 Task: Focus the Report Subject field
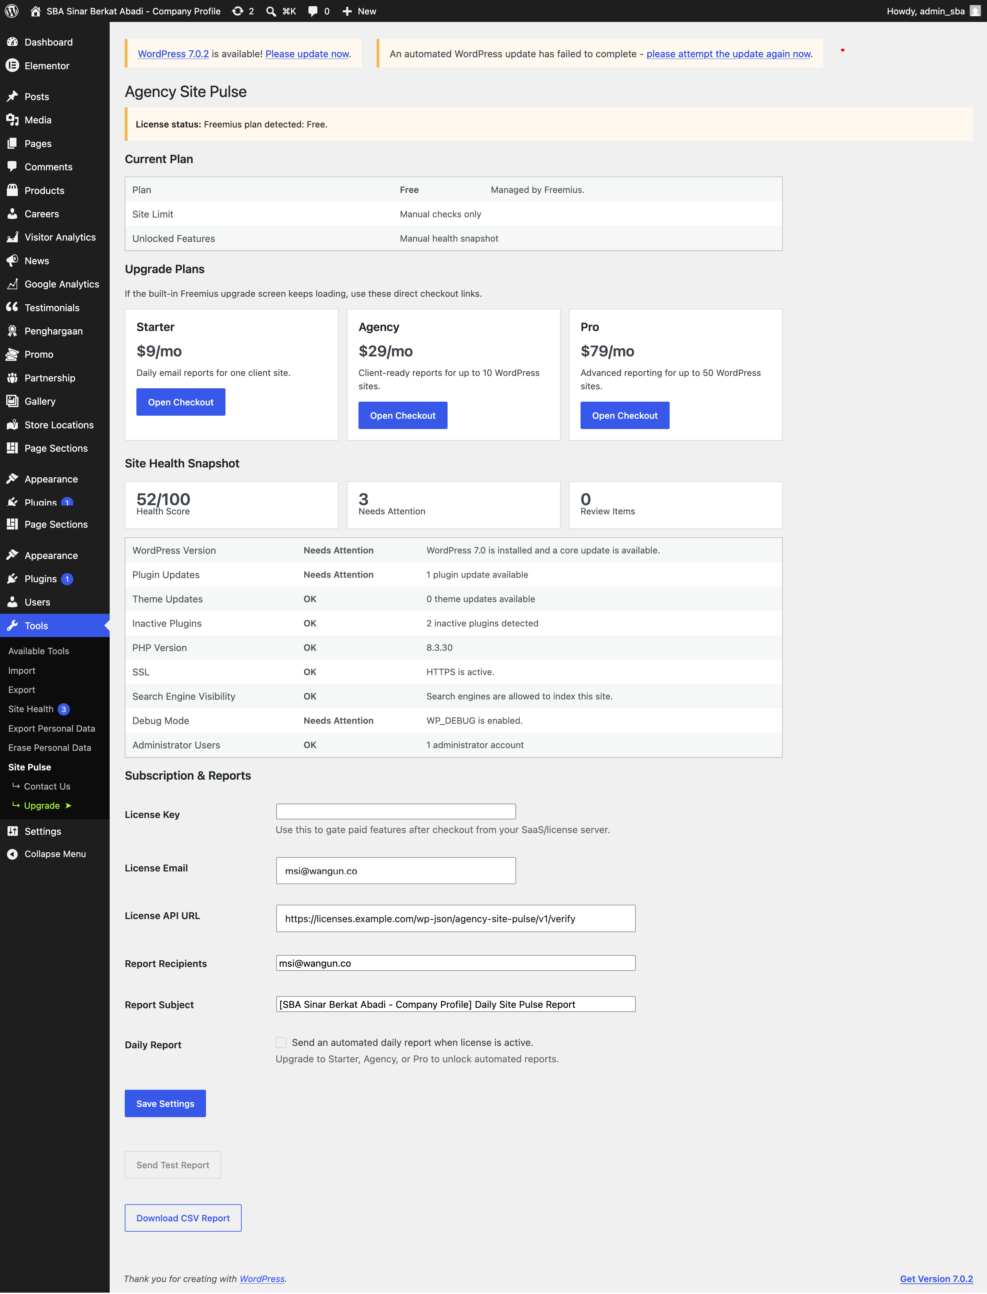pos(456,1004)
